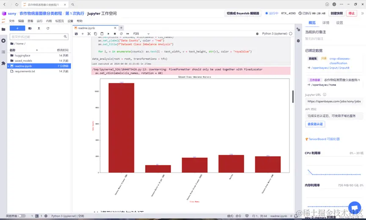The image size is (366, 220).
Task: Upload files with the upload arrow icon
Action: coord(39,28)
